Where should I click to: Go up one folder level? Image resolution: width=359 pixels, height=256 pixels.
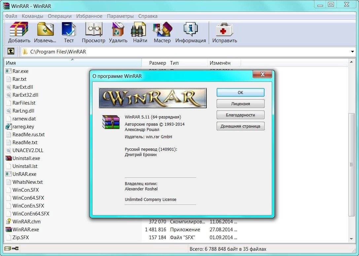coord(11,51)
